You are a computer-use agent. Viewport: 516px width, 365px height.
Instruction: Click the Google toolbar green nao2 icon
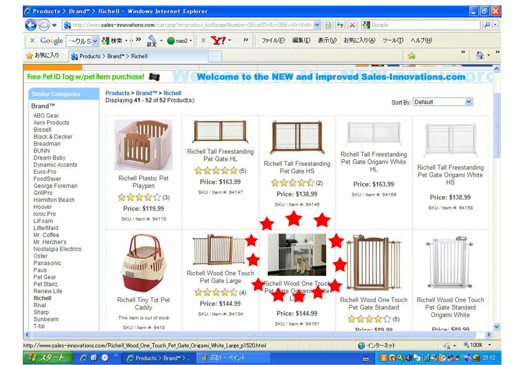171,41
